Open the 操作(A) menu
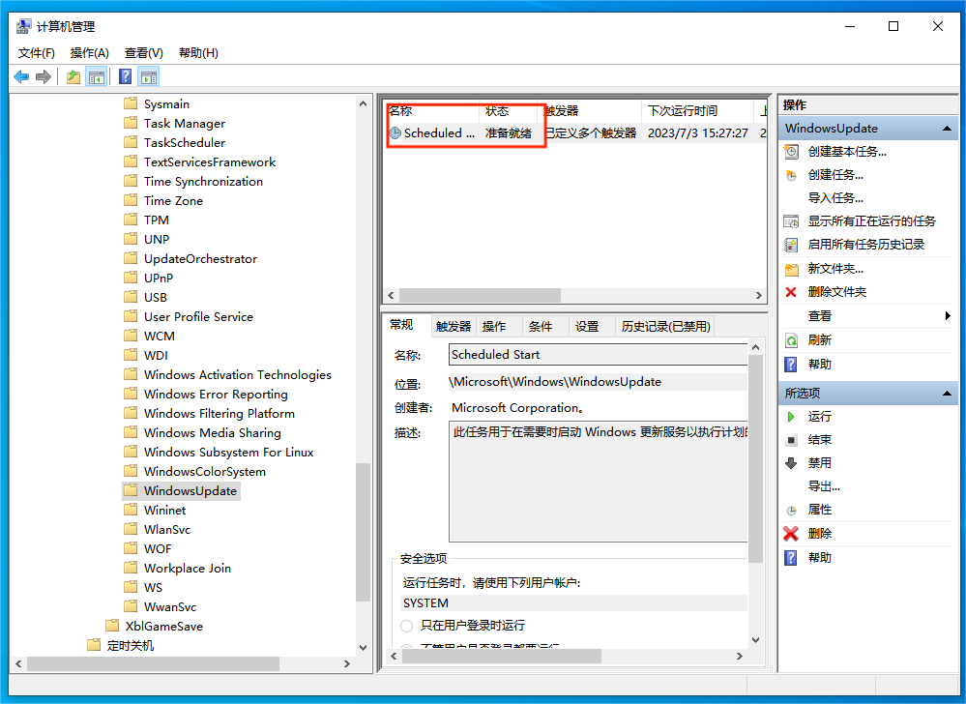 tap(88, 52)
